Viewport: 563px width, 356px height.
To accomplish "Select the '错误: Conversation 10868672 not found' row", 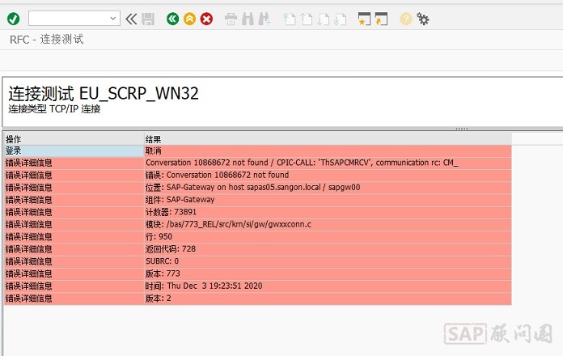I will coord(257,176).
